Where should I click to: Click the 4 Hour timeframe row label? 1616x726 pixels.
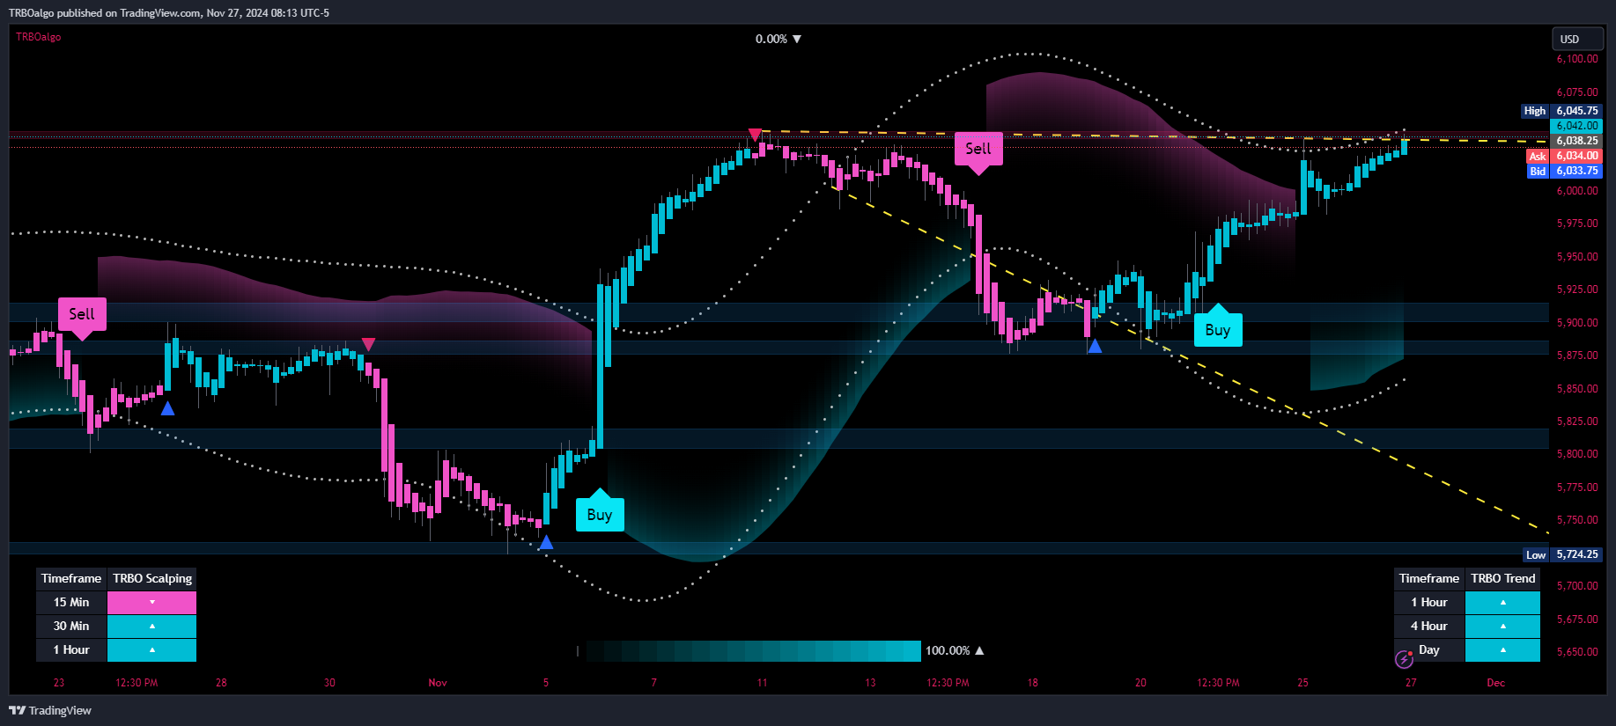(x=1429, y=627)
